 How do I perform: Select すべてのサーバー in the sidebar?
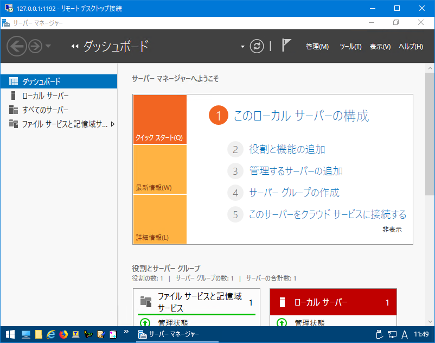click(x=59, y=110)
